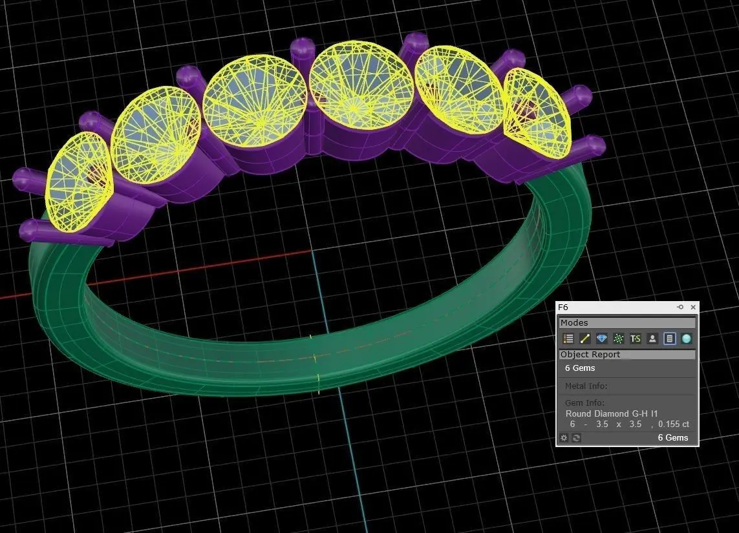This screenshot has width=739, height=533.
Task: Refresh the object report
Action: tap(576, 438)
